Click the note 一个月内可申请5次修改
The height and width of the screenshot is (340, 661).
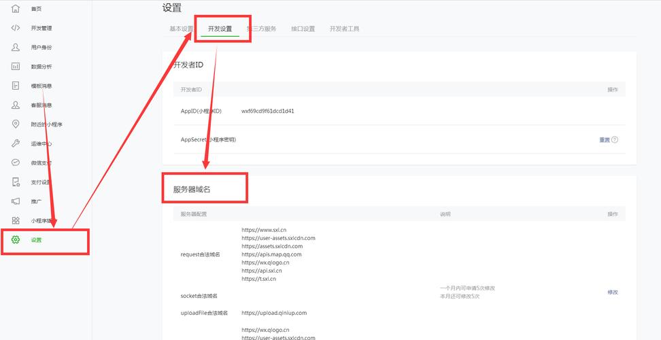point(467,288)
